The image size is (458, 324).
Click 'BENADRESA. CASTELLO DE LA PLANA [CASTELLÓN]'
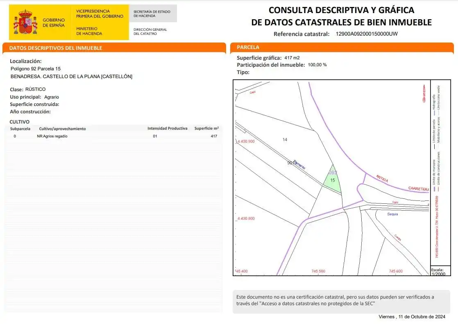tap(71, 76)
